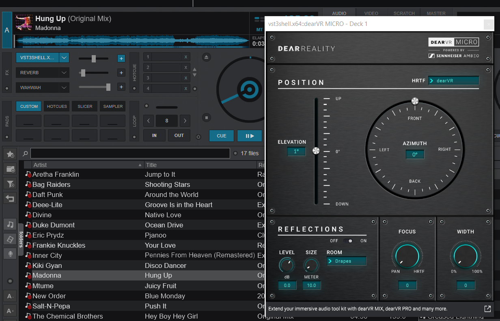Image resolution: width=500 pixels, height=321 pixels.
Task: Select the CUSTOM pad mode
Action: pos(29,106)
